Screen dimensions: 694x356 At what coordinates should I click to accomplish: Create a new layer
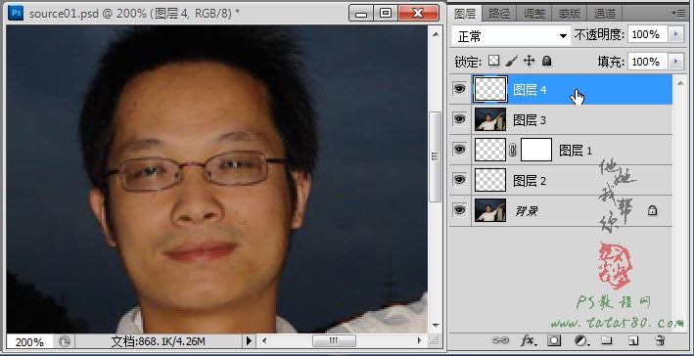[x=633, y=340]
